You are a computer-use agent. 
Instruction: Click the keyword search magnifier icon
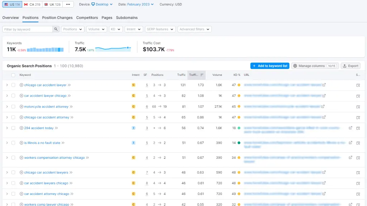[56, 29]
